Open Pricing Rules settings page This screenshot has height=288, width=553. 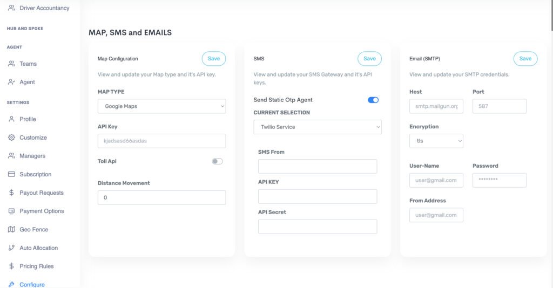pos(36,266)
